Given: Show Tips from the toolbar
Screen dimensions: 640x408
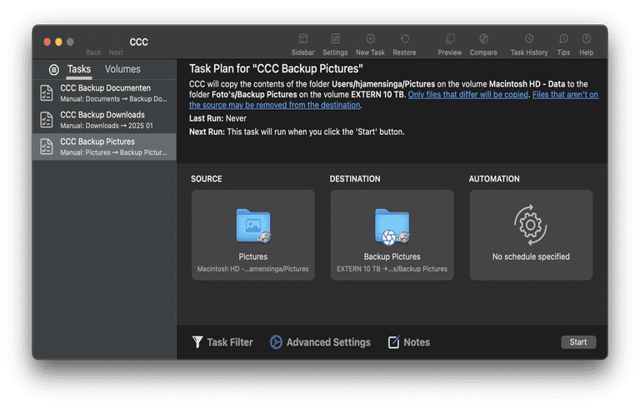Looking at the screenshot, I should (x=563, y=39).
